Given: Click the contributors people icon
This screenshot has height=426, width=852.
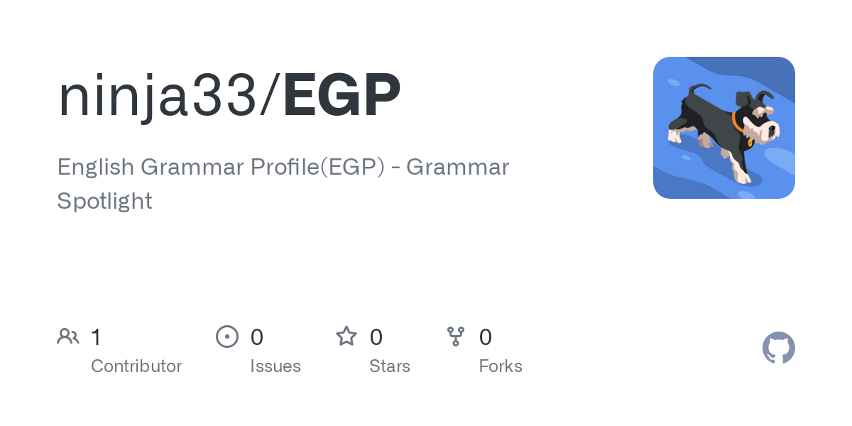Looking at the screenshot, I should point(68,336).
